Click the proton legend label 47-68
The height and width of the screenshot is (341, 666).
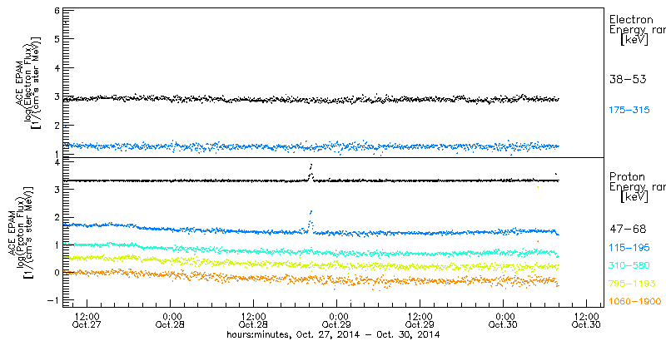(628, 230)
